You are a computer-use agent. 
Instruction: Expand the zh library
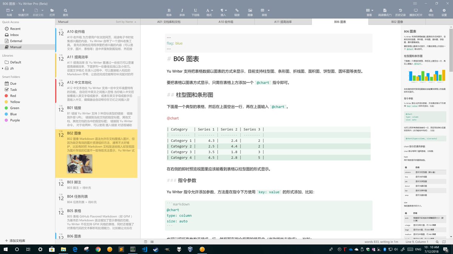(x=3, y=68)
